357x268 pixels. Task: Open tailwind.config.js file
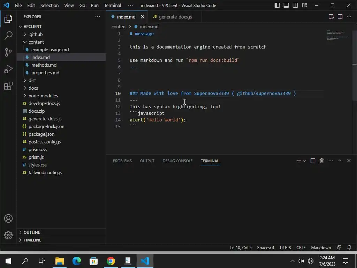click(x=61, y=172)
